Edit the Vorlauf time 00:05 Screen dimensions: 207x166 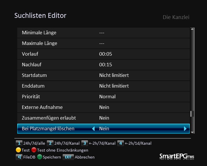pos(106,54)
